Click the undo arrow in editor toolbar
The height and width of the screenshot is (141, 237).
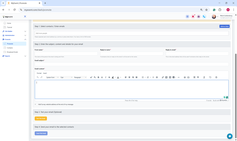pos(38,77)
